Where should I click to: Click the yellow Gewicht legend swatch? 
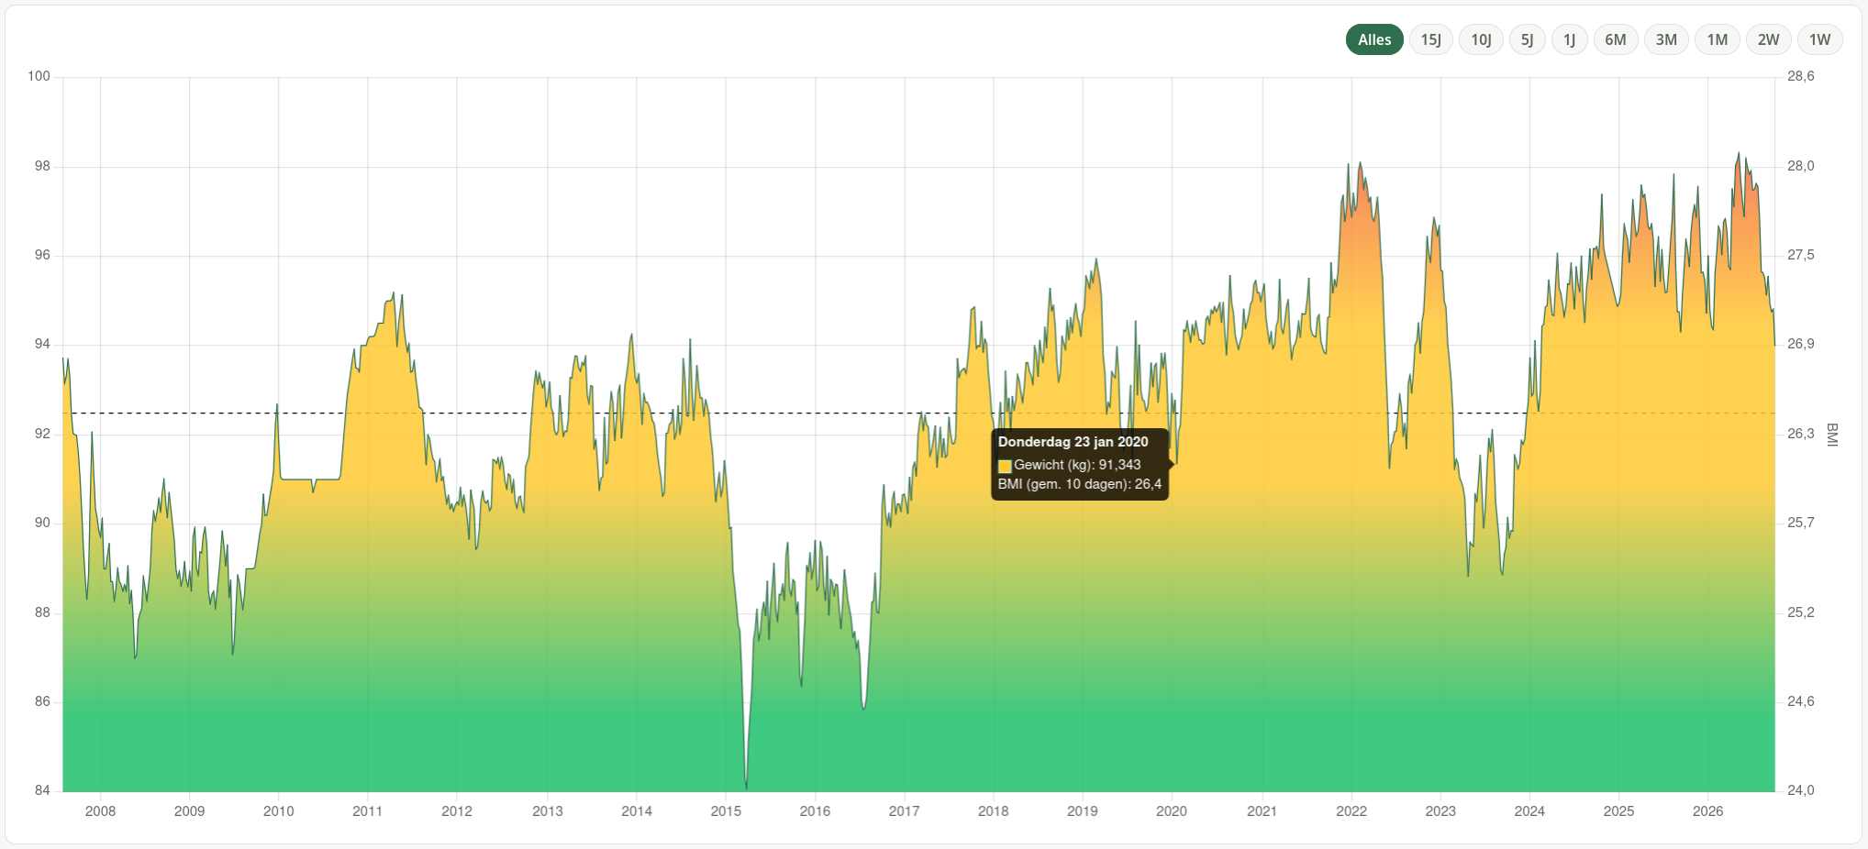(1005, 466)
